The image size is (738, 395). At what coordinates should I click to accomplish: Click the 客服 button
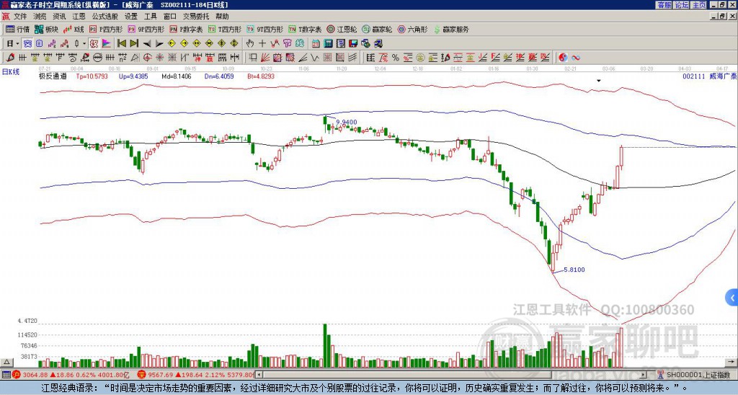tap(664, 5)
